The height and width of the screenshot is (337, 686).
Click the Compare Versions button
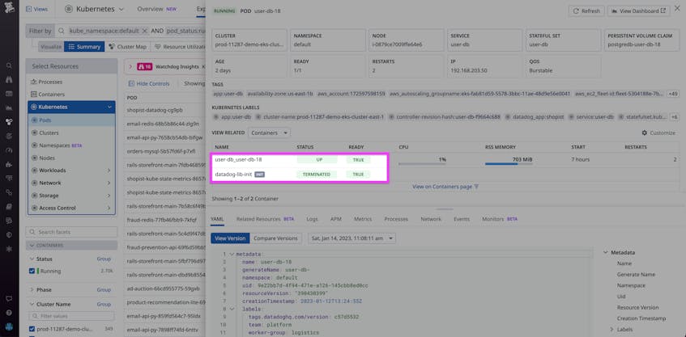tap(276, 238)
